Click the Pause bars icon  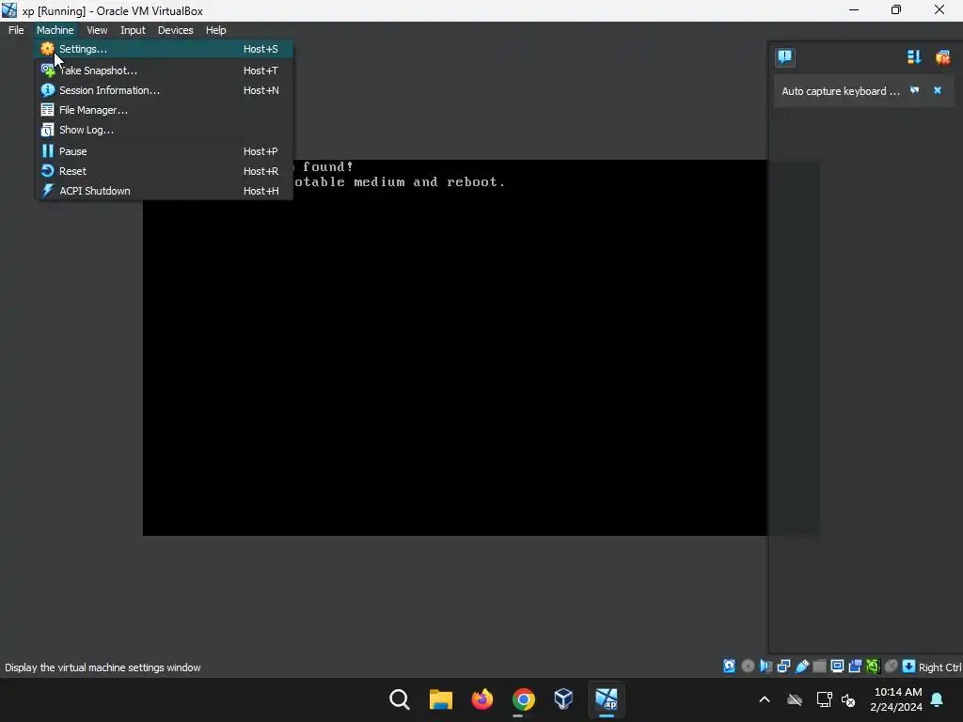47,151
